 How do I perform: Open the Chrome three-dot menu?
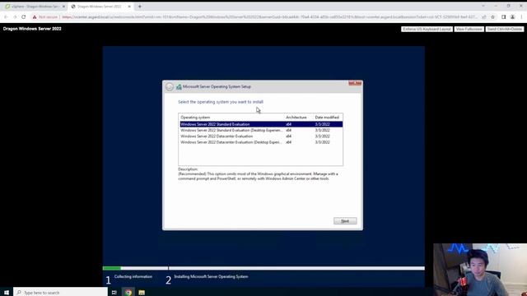tap(521, 16)
